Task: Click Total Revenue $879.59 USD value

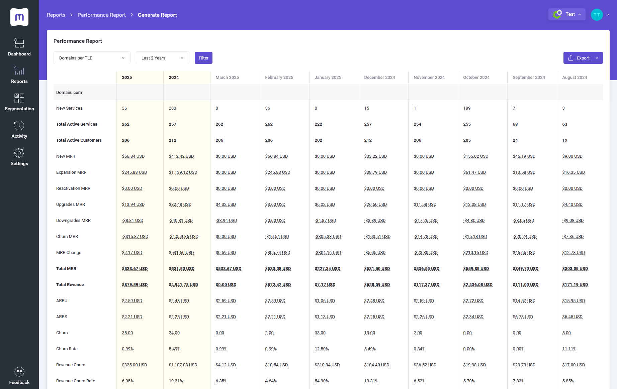Action: pos(135,285)
